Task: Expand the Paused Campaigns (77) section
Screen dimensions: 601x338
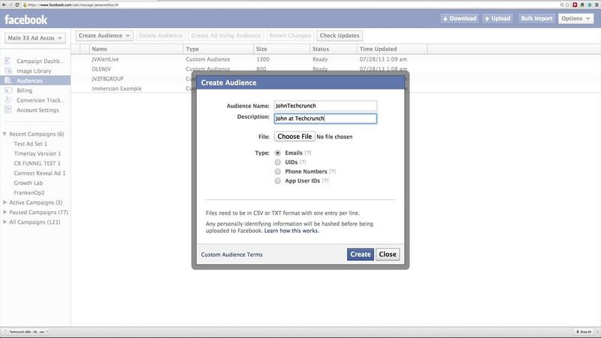Action: pos(5,212)
